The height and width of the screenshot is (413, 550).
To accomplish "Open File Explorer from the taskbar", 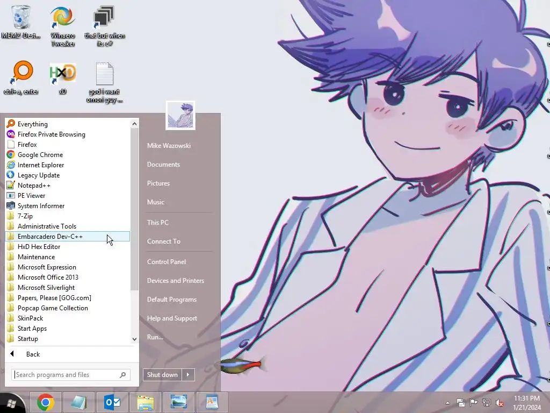I will pyautogui.click(x=145, y=402).
